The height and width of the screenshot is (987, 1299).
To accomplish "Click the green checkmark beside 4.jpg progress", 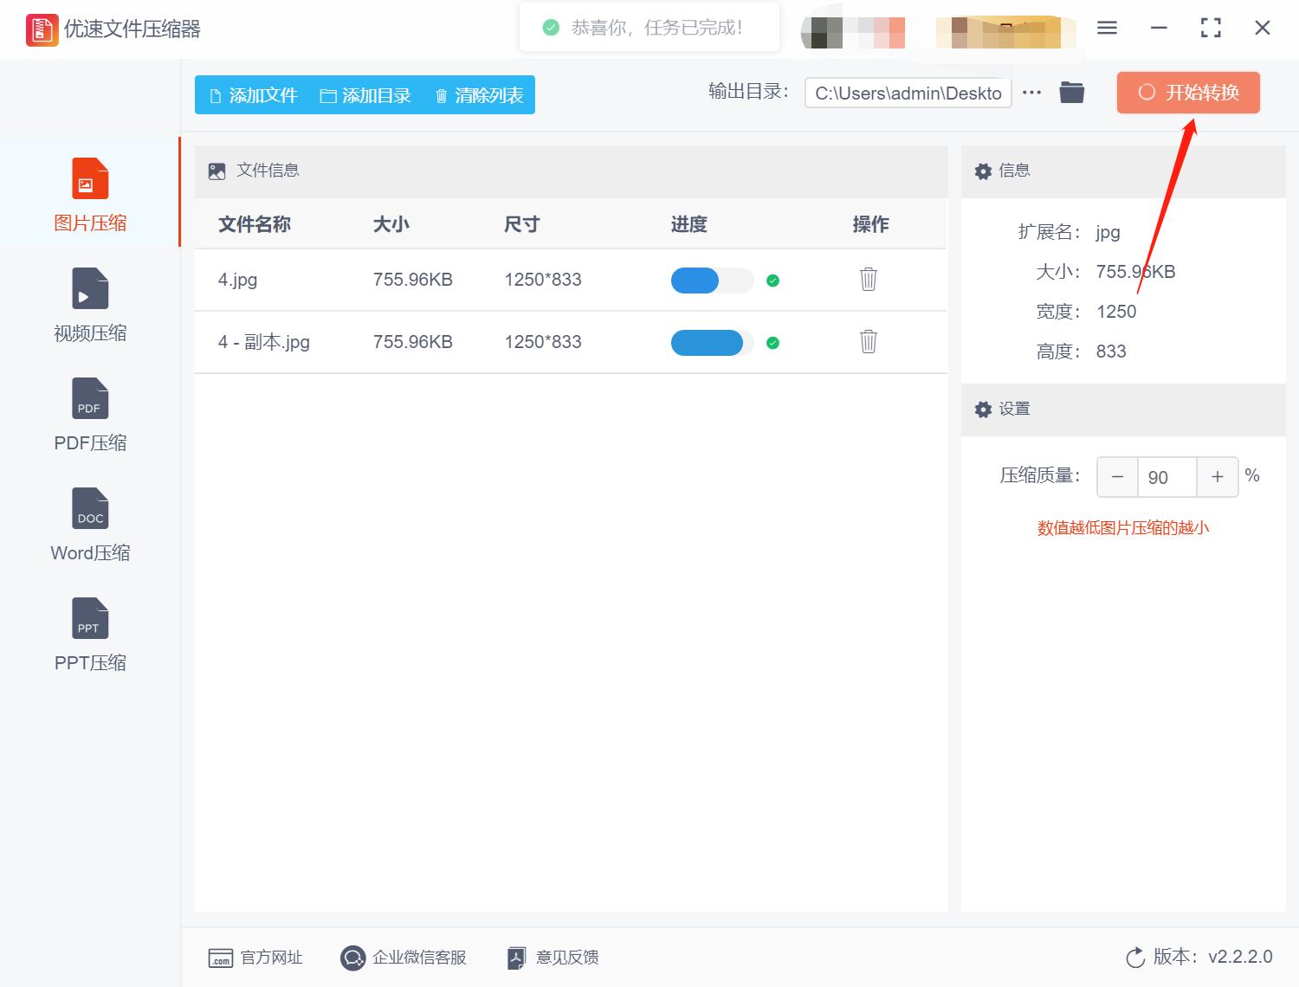I will 773,281.
